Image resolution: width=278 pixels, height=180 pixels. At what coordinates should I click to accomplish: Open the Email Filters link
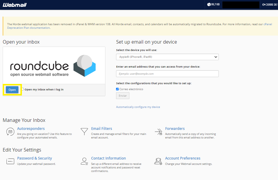[x=102, y=129]
